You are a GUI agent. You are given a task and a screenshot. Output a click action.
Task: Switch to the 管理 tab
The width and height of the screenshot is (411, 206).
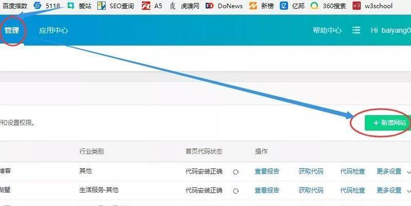[x=12, y=30]
